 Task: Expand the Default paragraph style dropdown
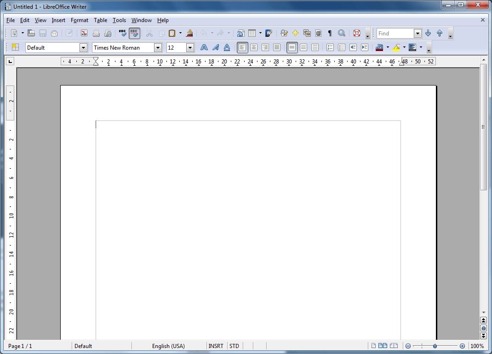(83, 47)
